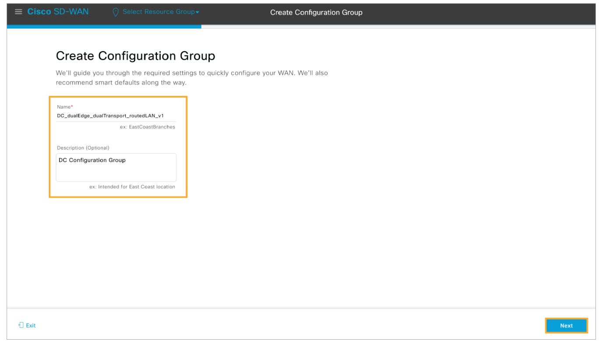This screenshot has width=599, height=345.
Task: Click the intro paragraph about smart defaults
Action: click(192, 78)
